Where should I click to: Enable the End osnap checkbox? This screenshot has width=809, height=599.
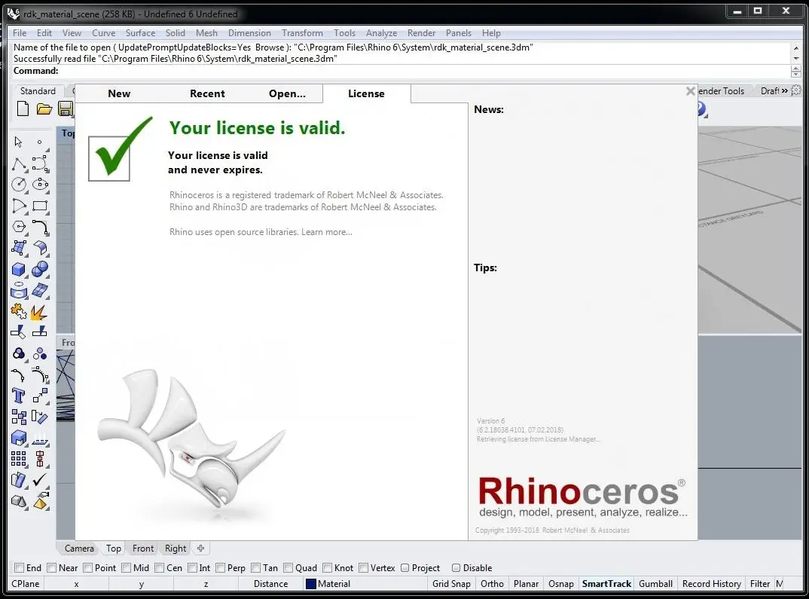tap(19, 568)
